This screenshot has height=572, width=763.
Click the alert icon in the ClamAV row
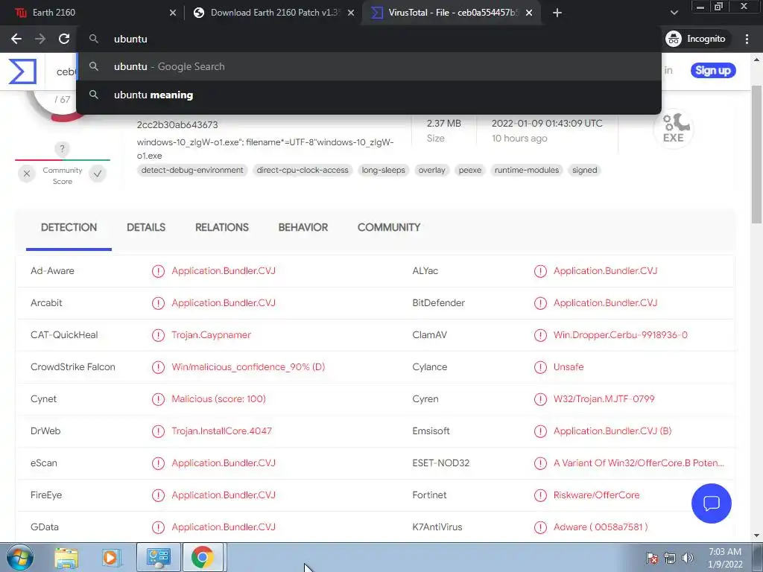[540, 335]
